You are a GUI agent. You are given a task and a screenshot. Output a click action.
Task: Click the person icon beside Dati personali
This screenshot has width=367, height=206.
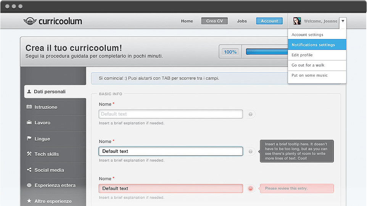pyautogui.click(x=29, y=92)
